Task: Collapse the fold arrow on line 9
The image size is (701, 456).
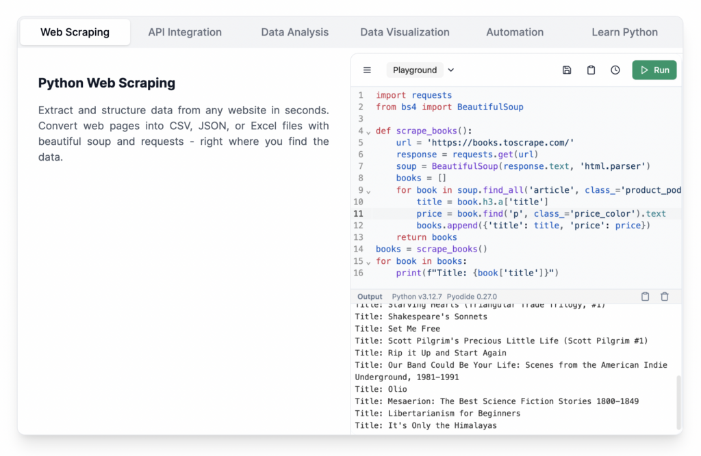Action: 368,191
